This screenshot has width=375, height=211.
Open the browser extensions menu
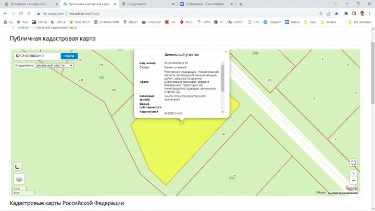[346, 14]
